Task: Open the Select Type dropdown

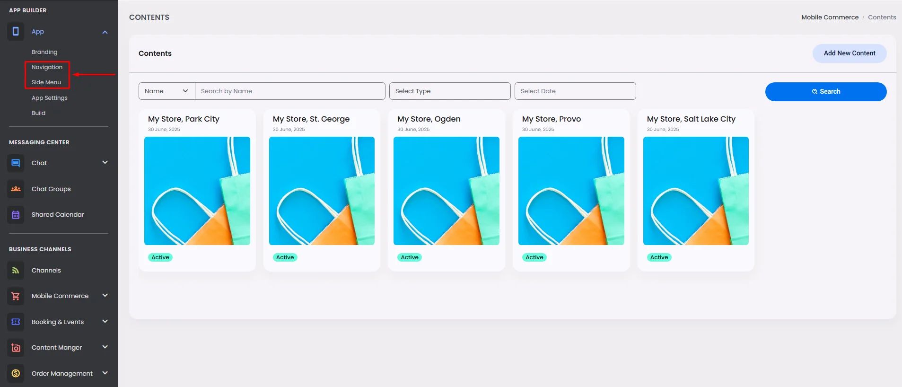Action: coord(450,91)
